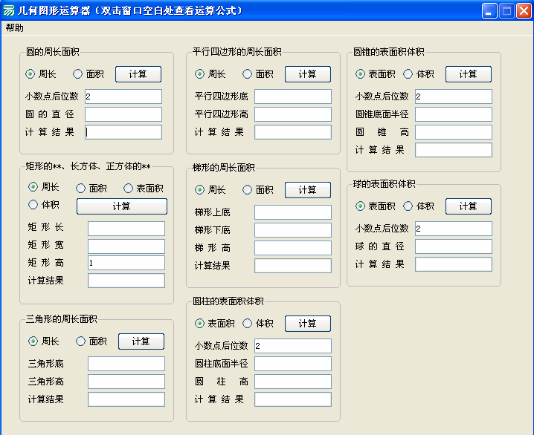Select 周长 radio in the 圆 group

(x=30, y=74)
